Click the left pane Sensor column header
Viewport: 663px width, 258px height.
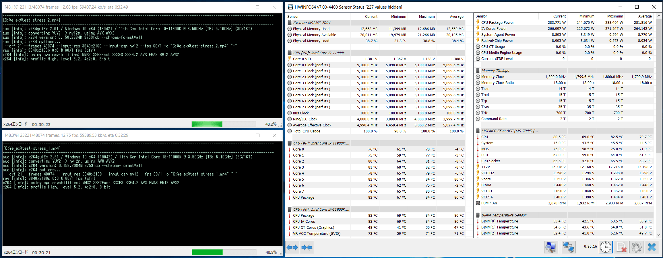coord(318,16)
